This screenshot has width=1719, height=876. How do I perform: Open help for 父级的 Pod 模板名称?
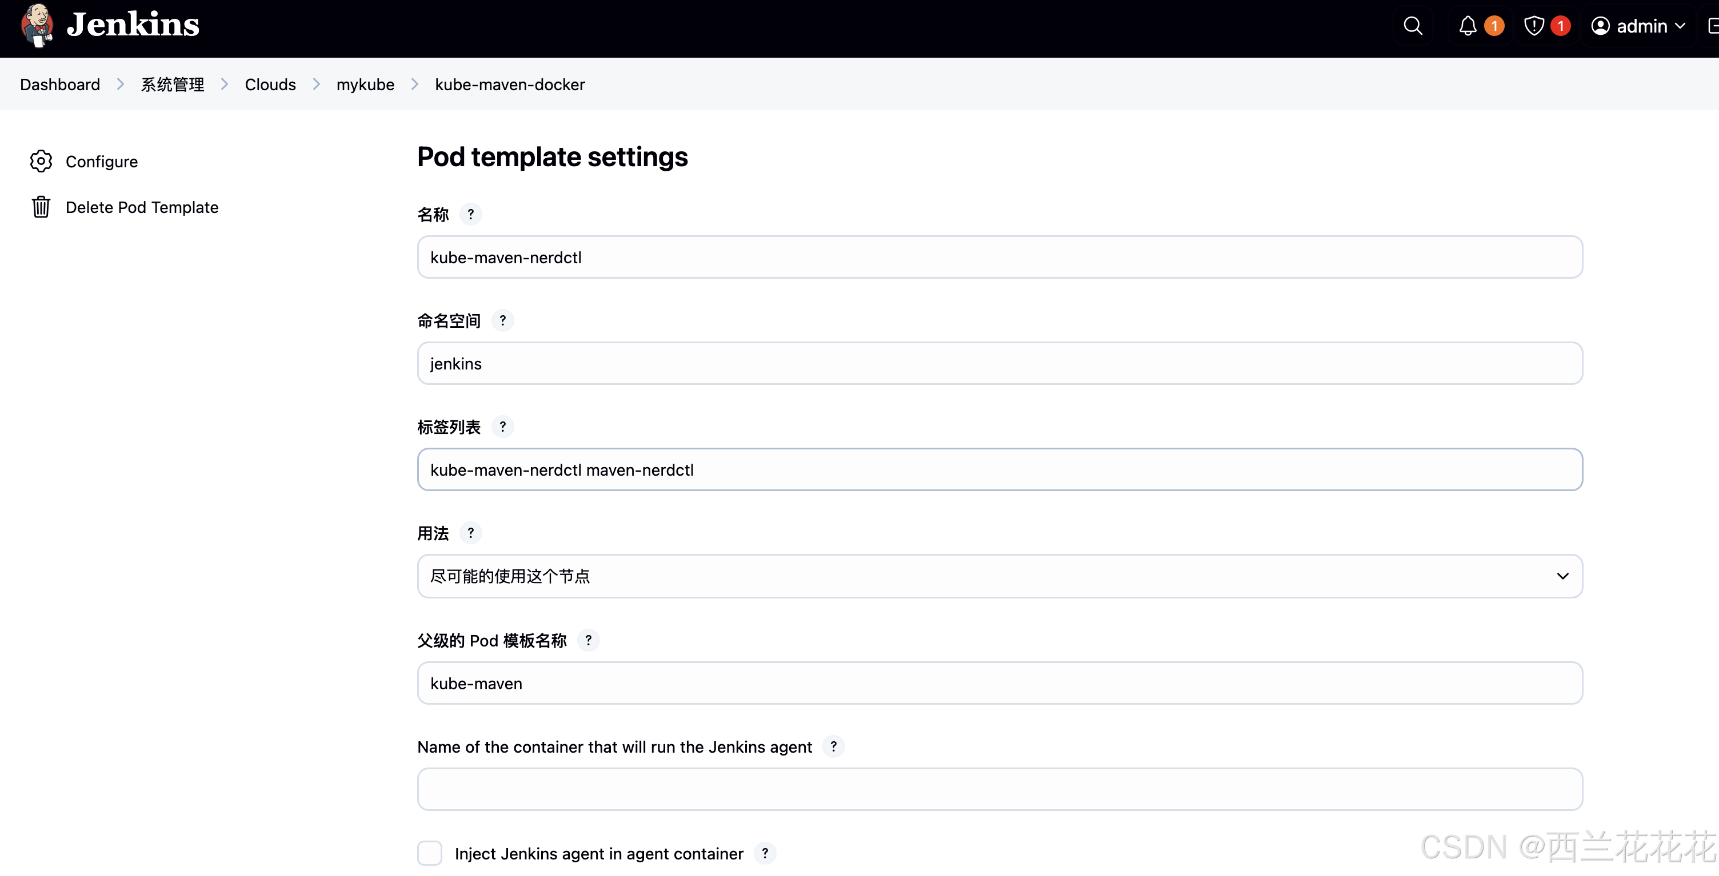click(x=589, y=640)
